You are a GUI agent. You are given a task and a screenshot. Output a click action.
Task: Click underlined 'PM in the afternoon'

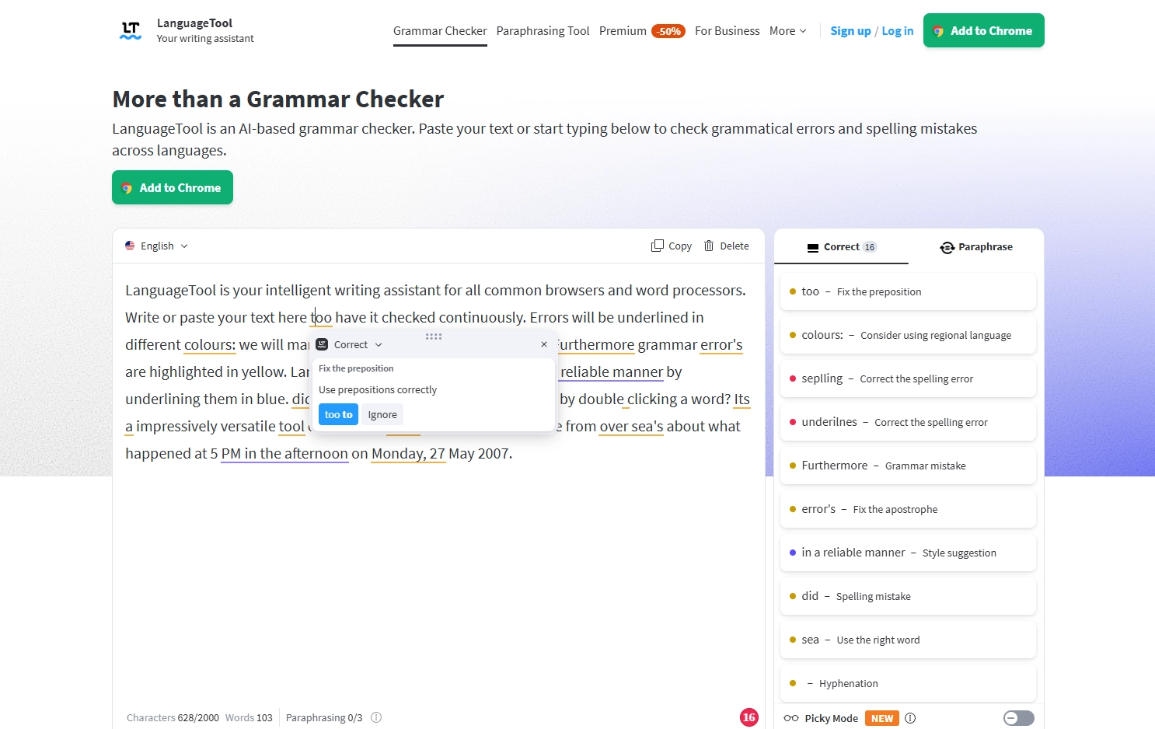[x=284, y=453]
